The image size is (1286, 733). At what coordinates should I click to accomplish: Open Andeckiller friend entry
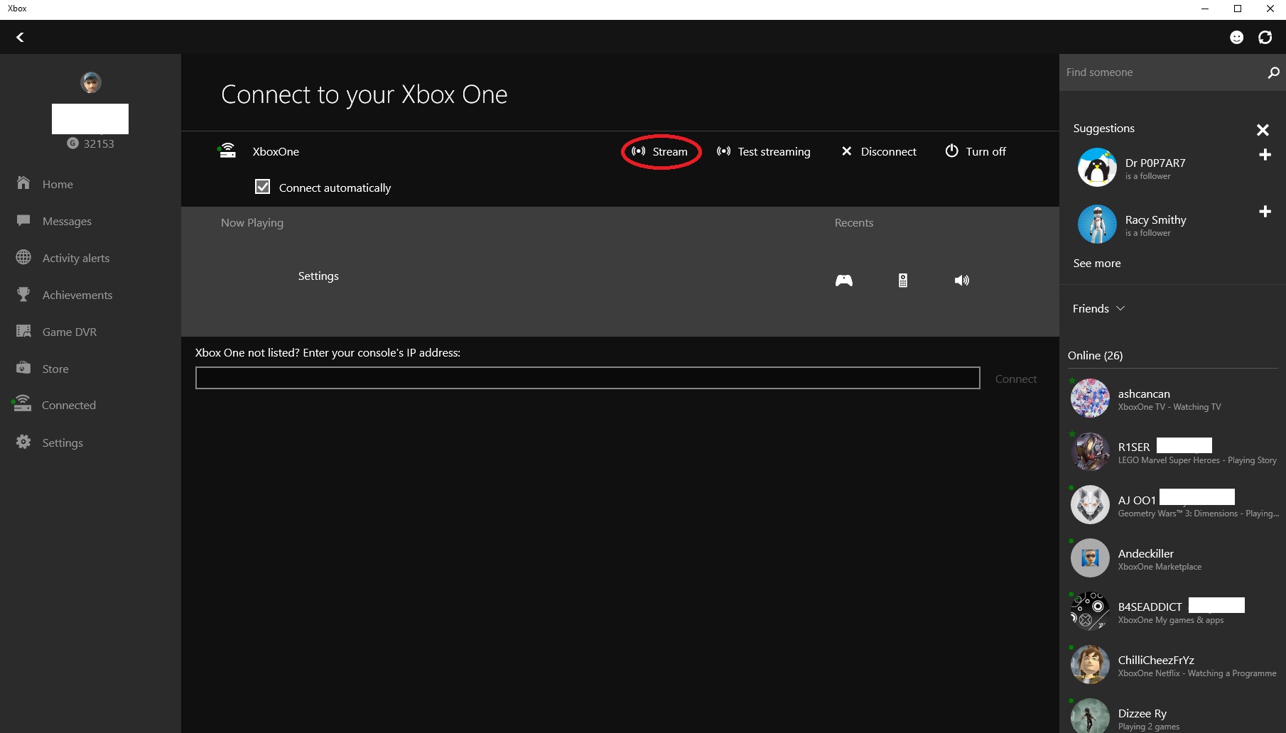(1172, 558)
